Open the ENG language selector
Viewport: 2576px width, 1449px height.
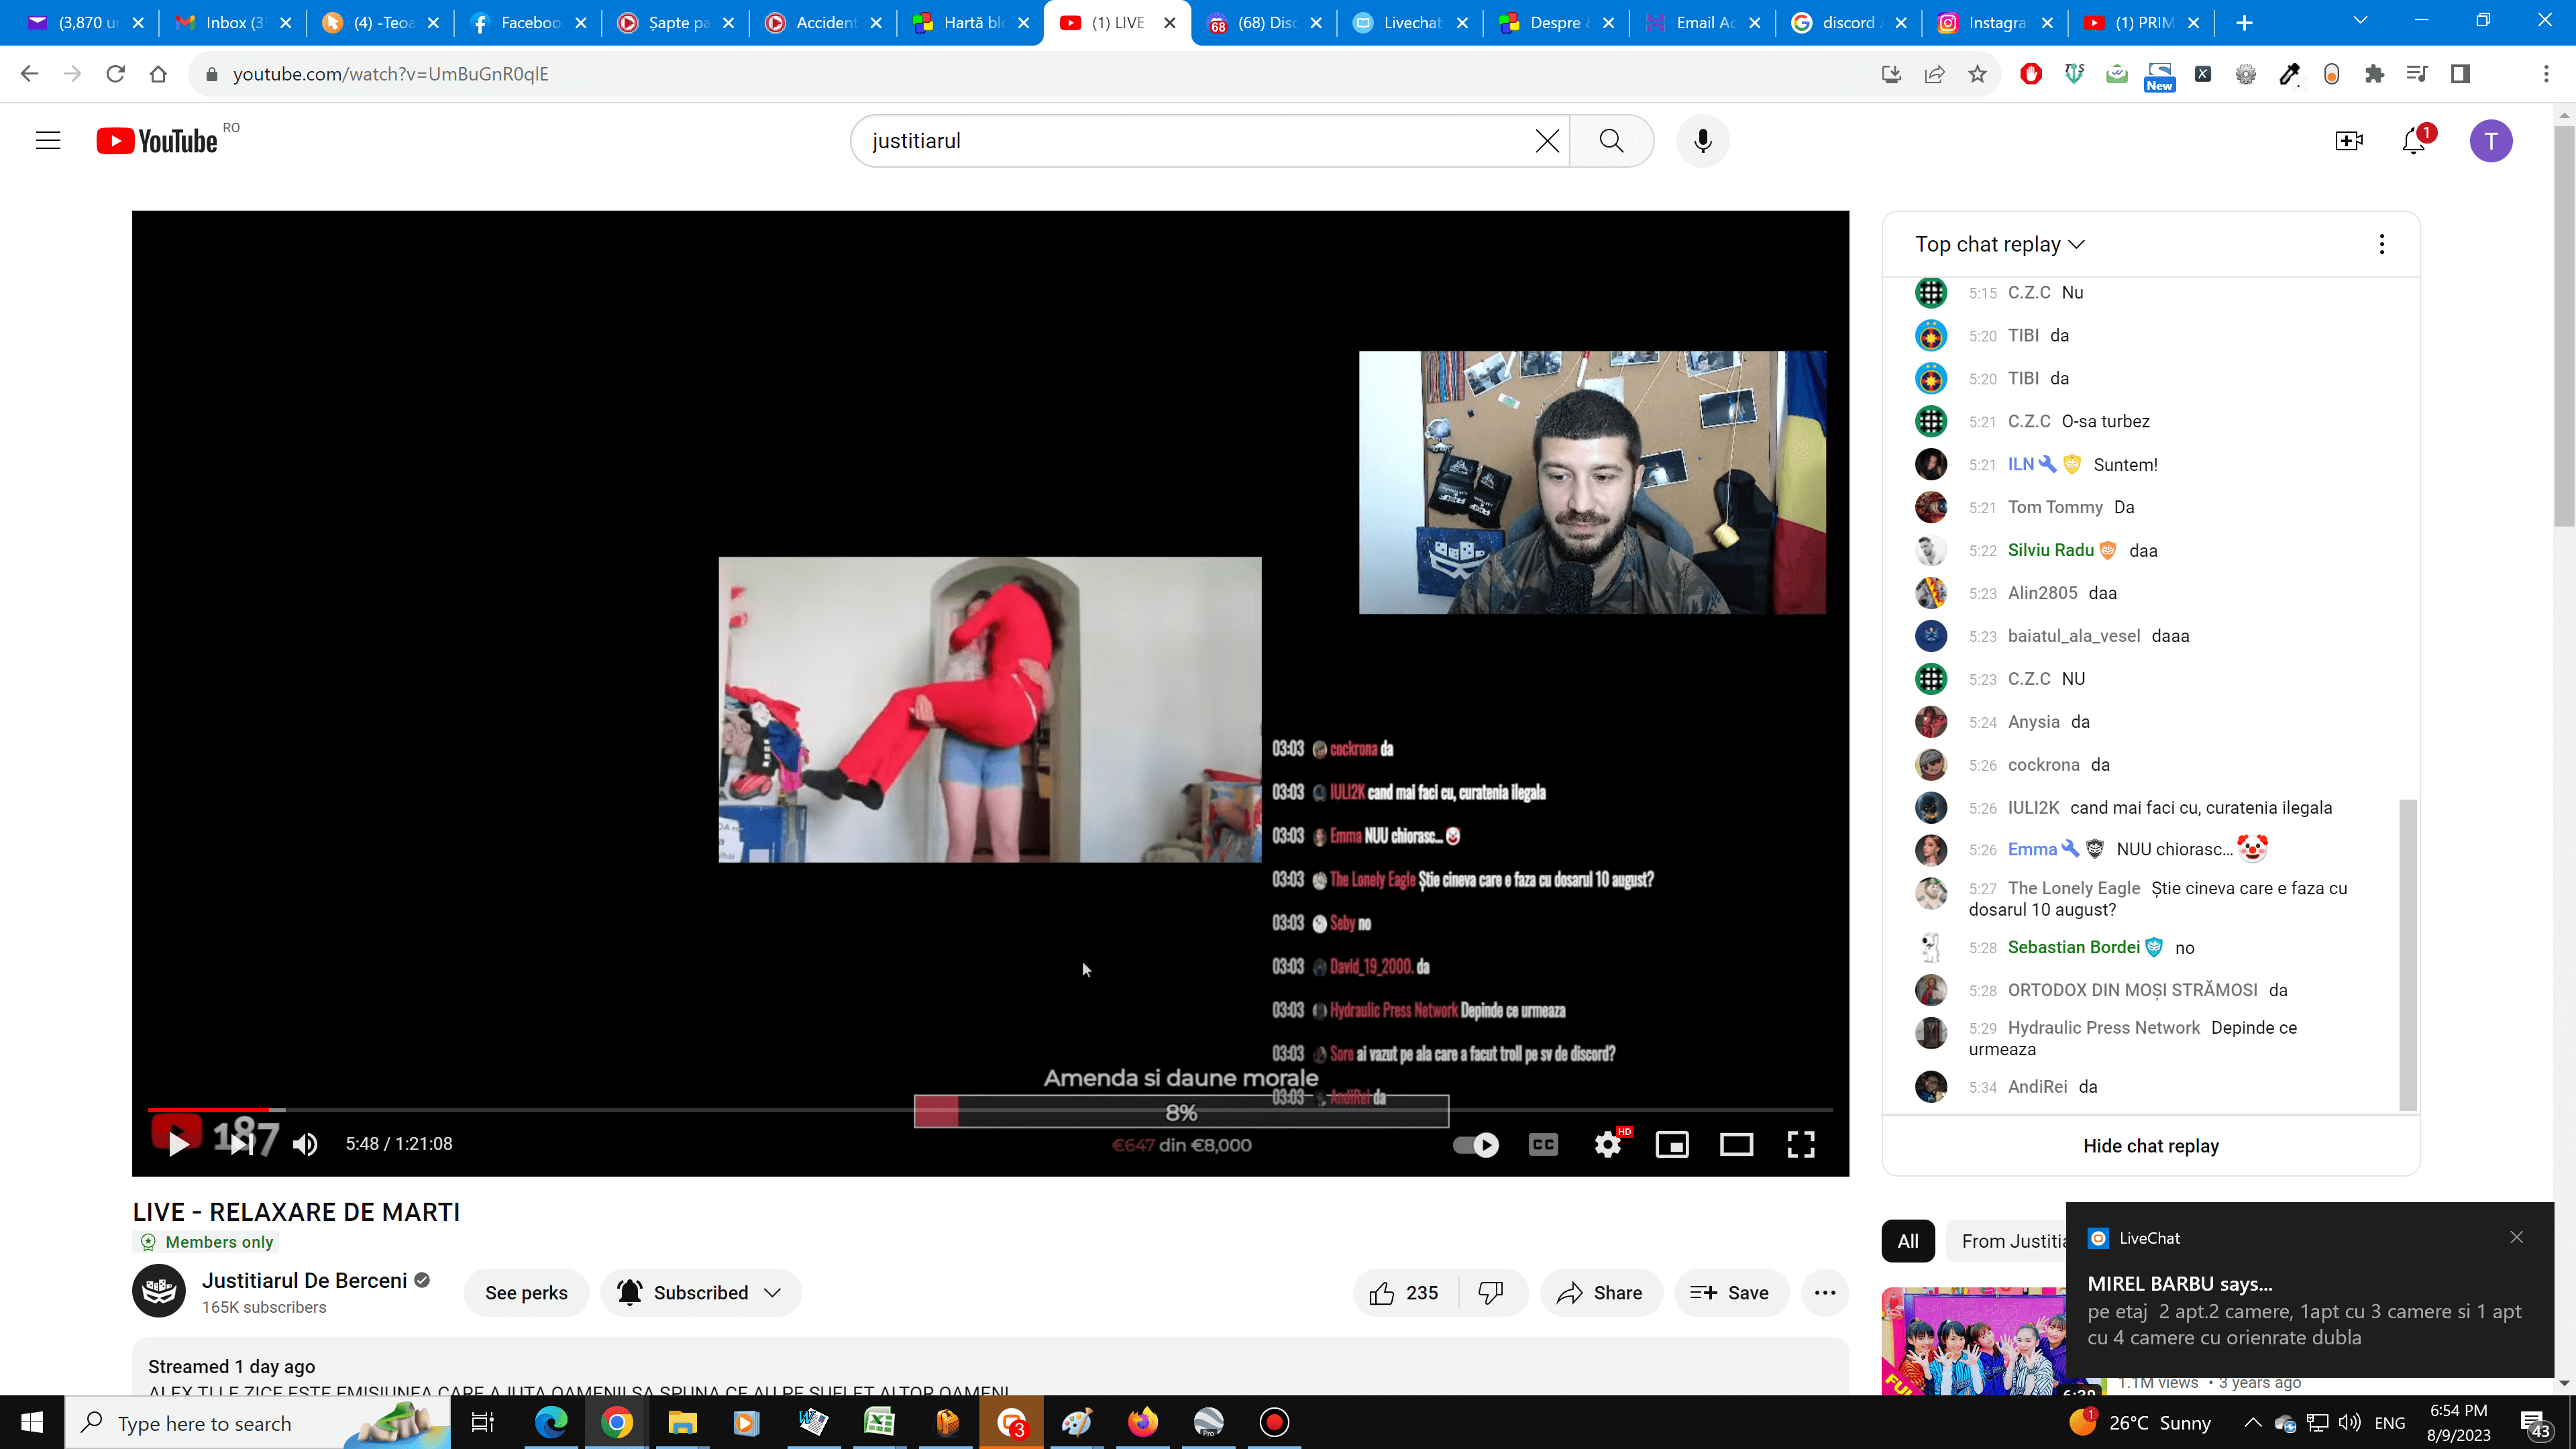[x=2390, y=1422]
